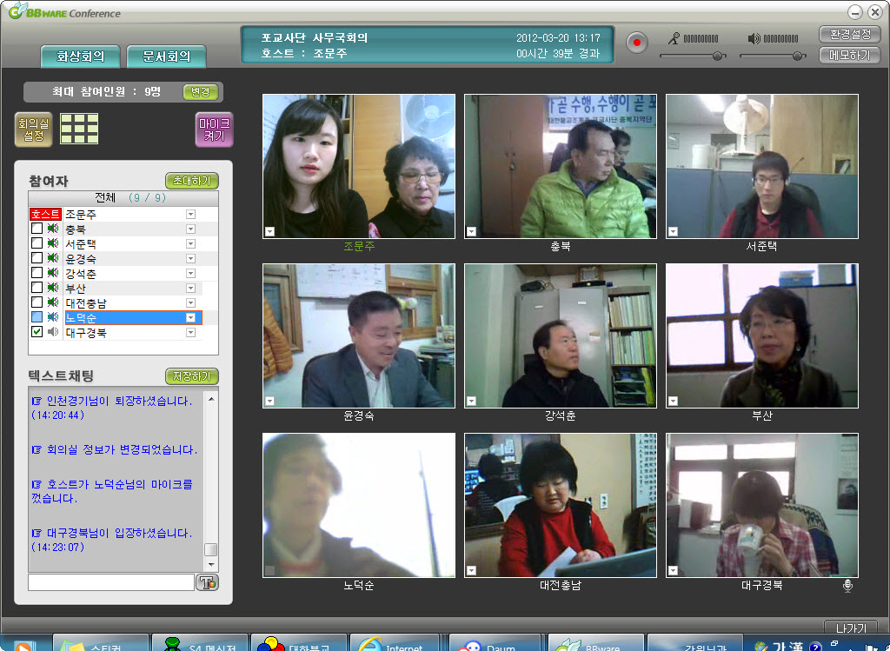The width and height of the screenshot is (890, 651).
Task: Click microphone icon under 대구경북 video
Action: [x=847, y=586]
